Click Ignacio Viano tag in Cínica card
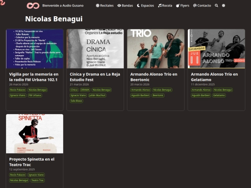251x188 pixels. [78, 95]
